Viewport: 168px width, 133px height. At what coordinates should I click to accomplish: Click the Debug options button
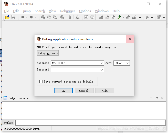click(48, 53)
